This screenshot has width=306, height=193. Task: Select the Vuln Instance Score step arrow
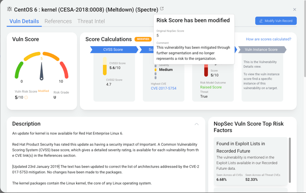261,49
